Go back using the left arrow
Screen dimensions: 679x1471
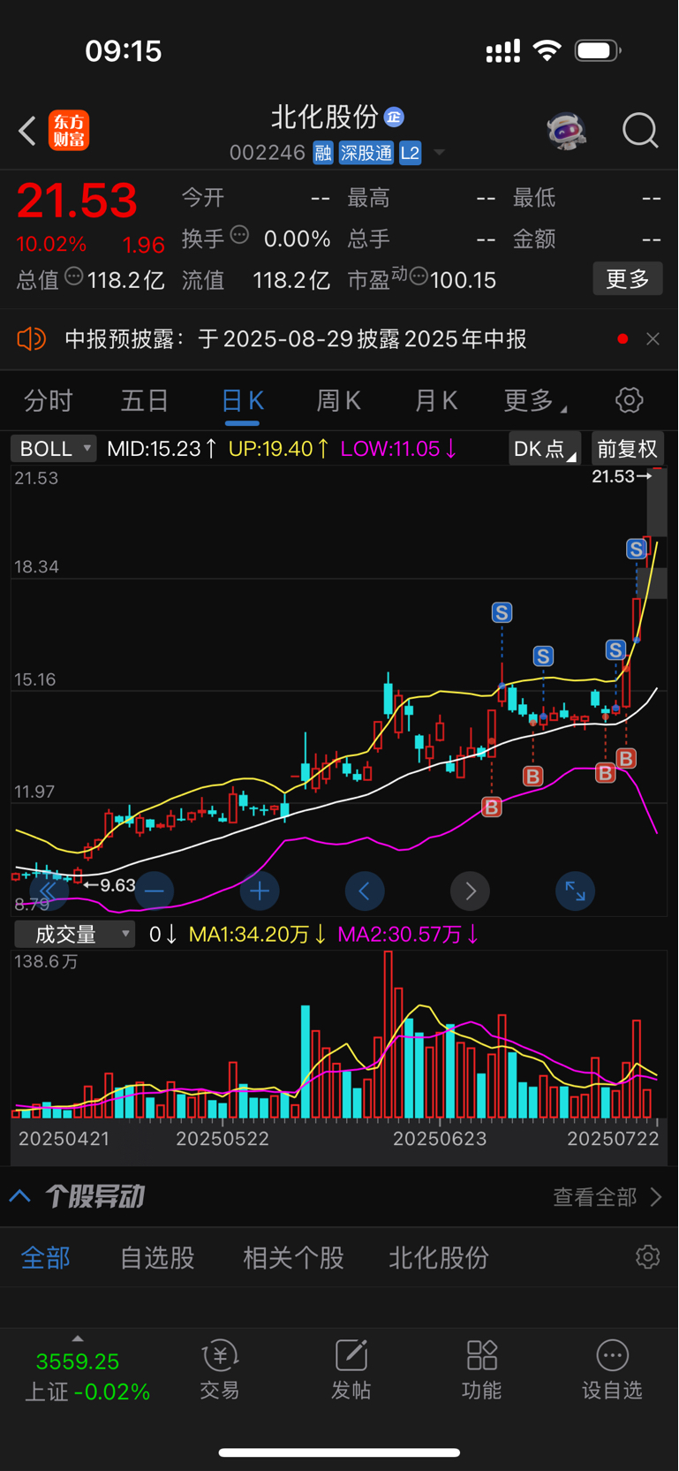[x=27, y=131]
